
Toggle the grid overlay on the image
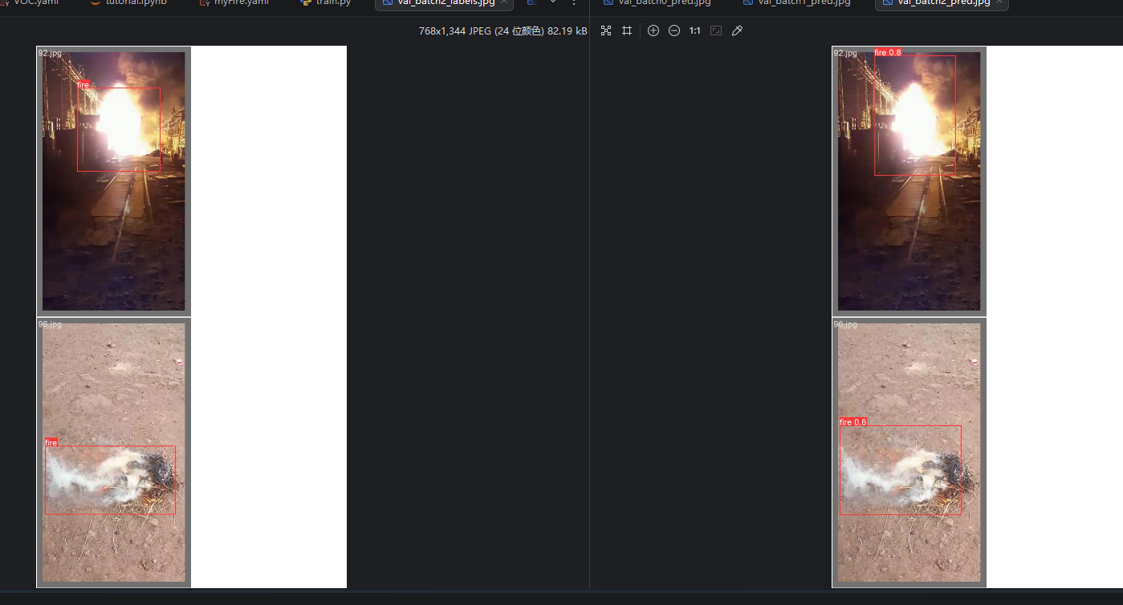tap(627, 30)
